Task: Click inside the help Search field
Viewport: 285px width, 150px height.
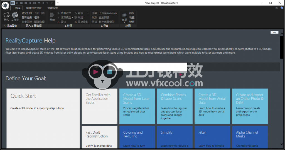Action: click(148, 67)
